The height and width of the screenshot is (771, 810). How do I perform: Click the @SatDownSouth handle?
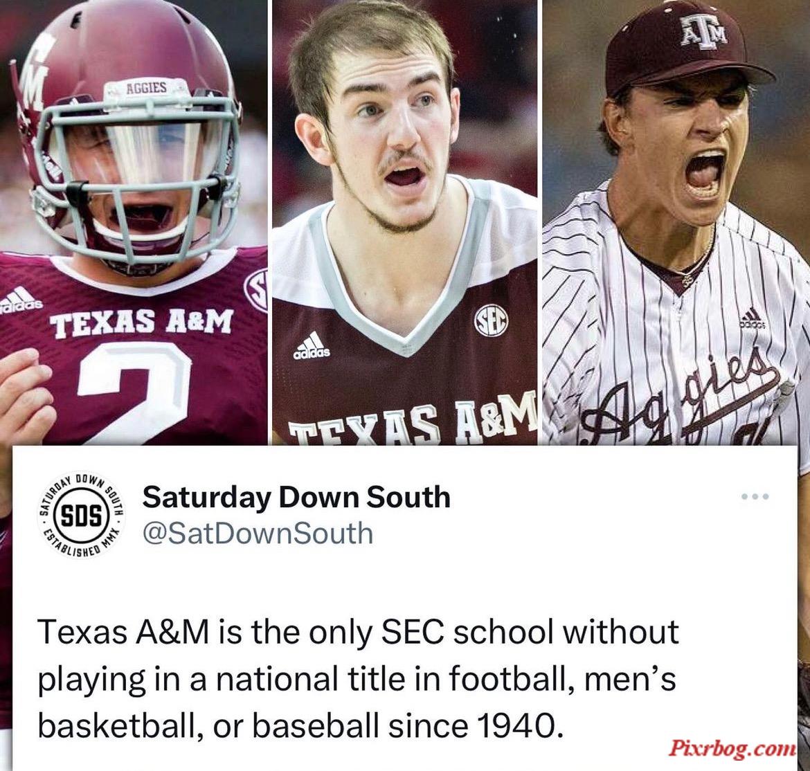258,533
